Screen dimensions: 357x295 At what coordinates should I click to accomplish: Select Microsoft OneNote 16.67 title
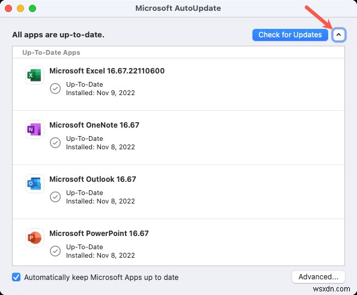pyautogui.click(x=94, y=125)
